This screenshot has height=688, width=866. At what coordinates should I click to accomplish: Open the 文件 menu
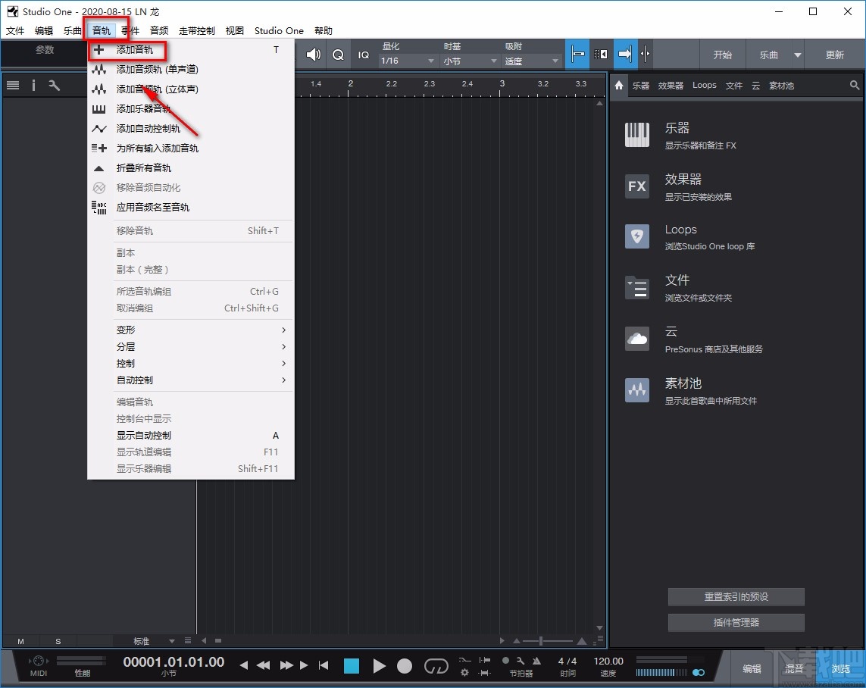coord(15,30)
